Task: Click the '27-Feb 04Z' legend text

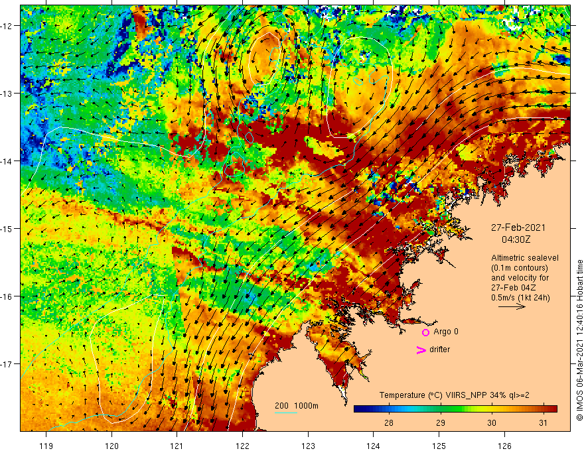Action: click(514, 288)
